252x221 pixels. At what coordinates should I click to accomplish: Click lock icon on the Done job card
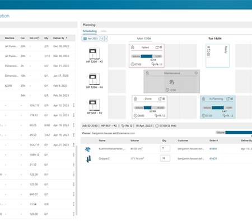[x=136, y=99]
